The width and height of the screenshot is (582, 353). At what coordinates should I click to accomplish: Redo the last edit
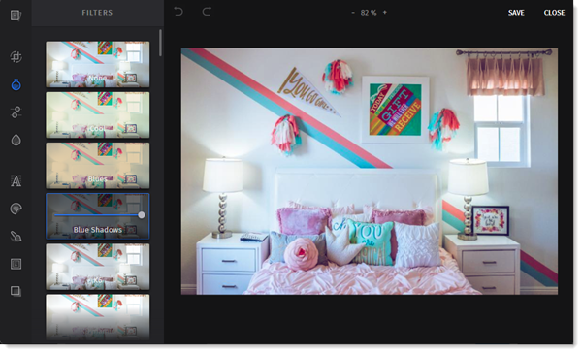[x=207, y=12]
